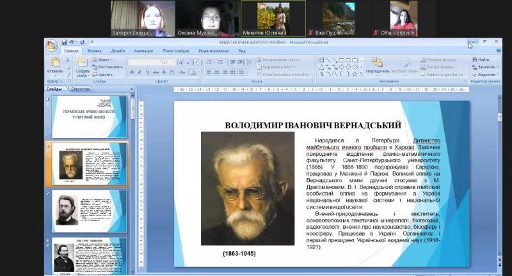Click the Office button logo

51,45
